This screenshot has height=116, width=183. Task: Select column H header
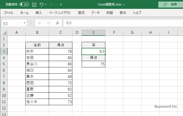coord(150,33)
